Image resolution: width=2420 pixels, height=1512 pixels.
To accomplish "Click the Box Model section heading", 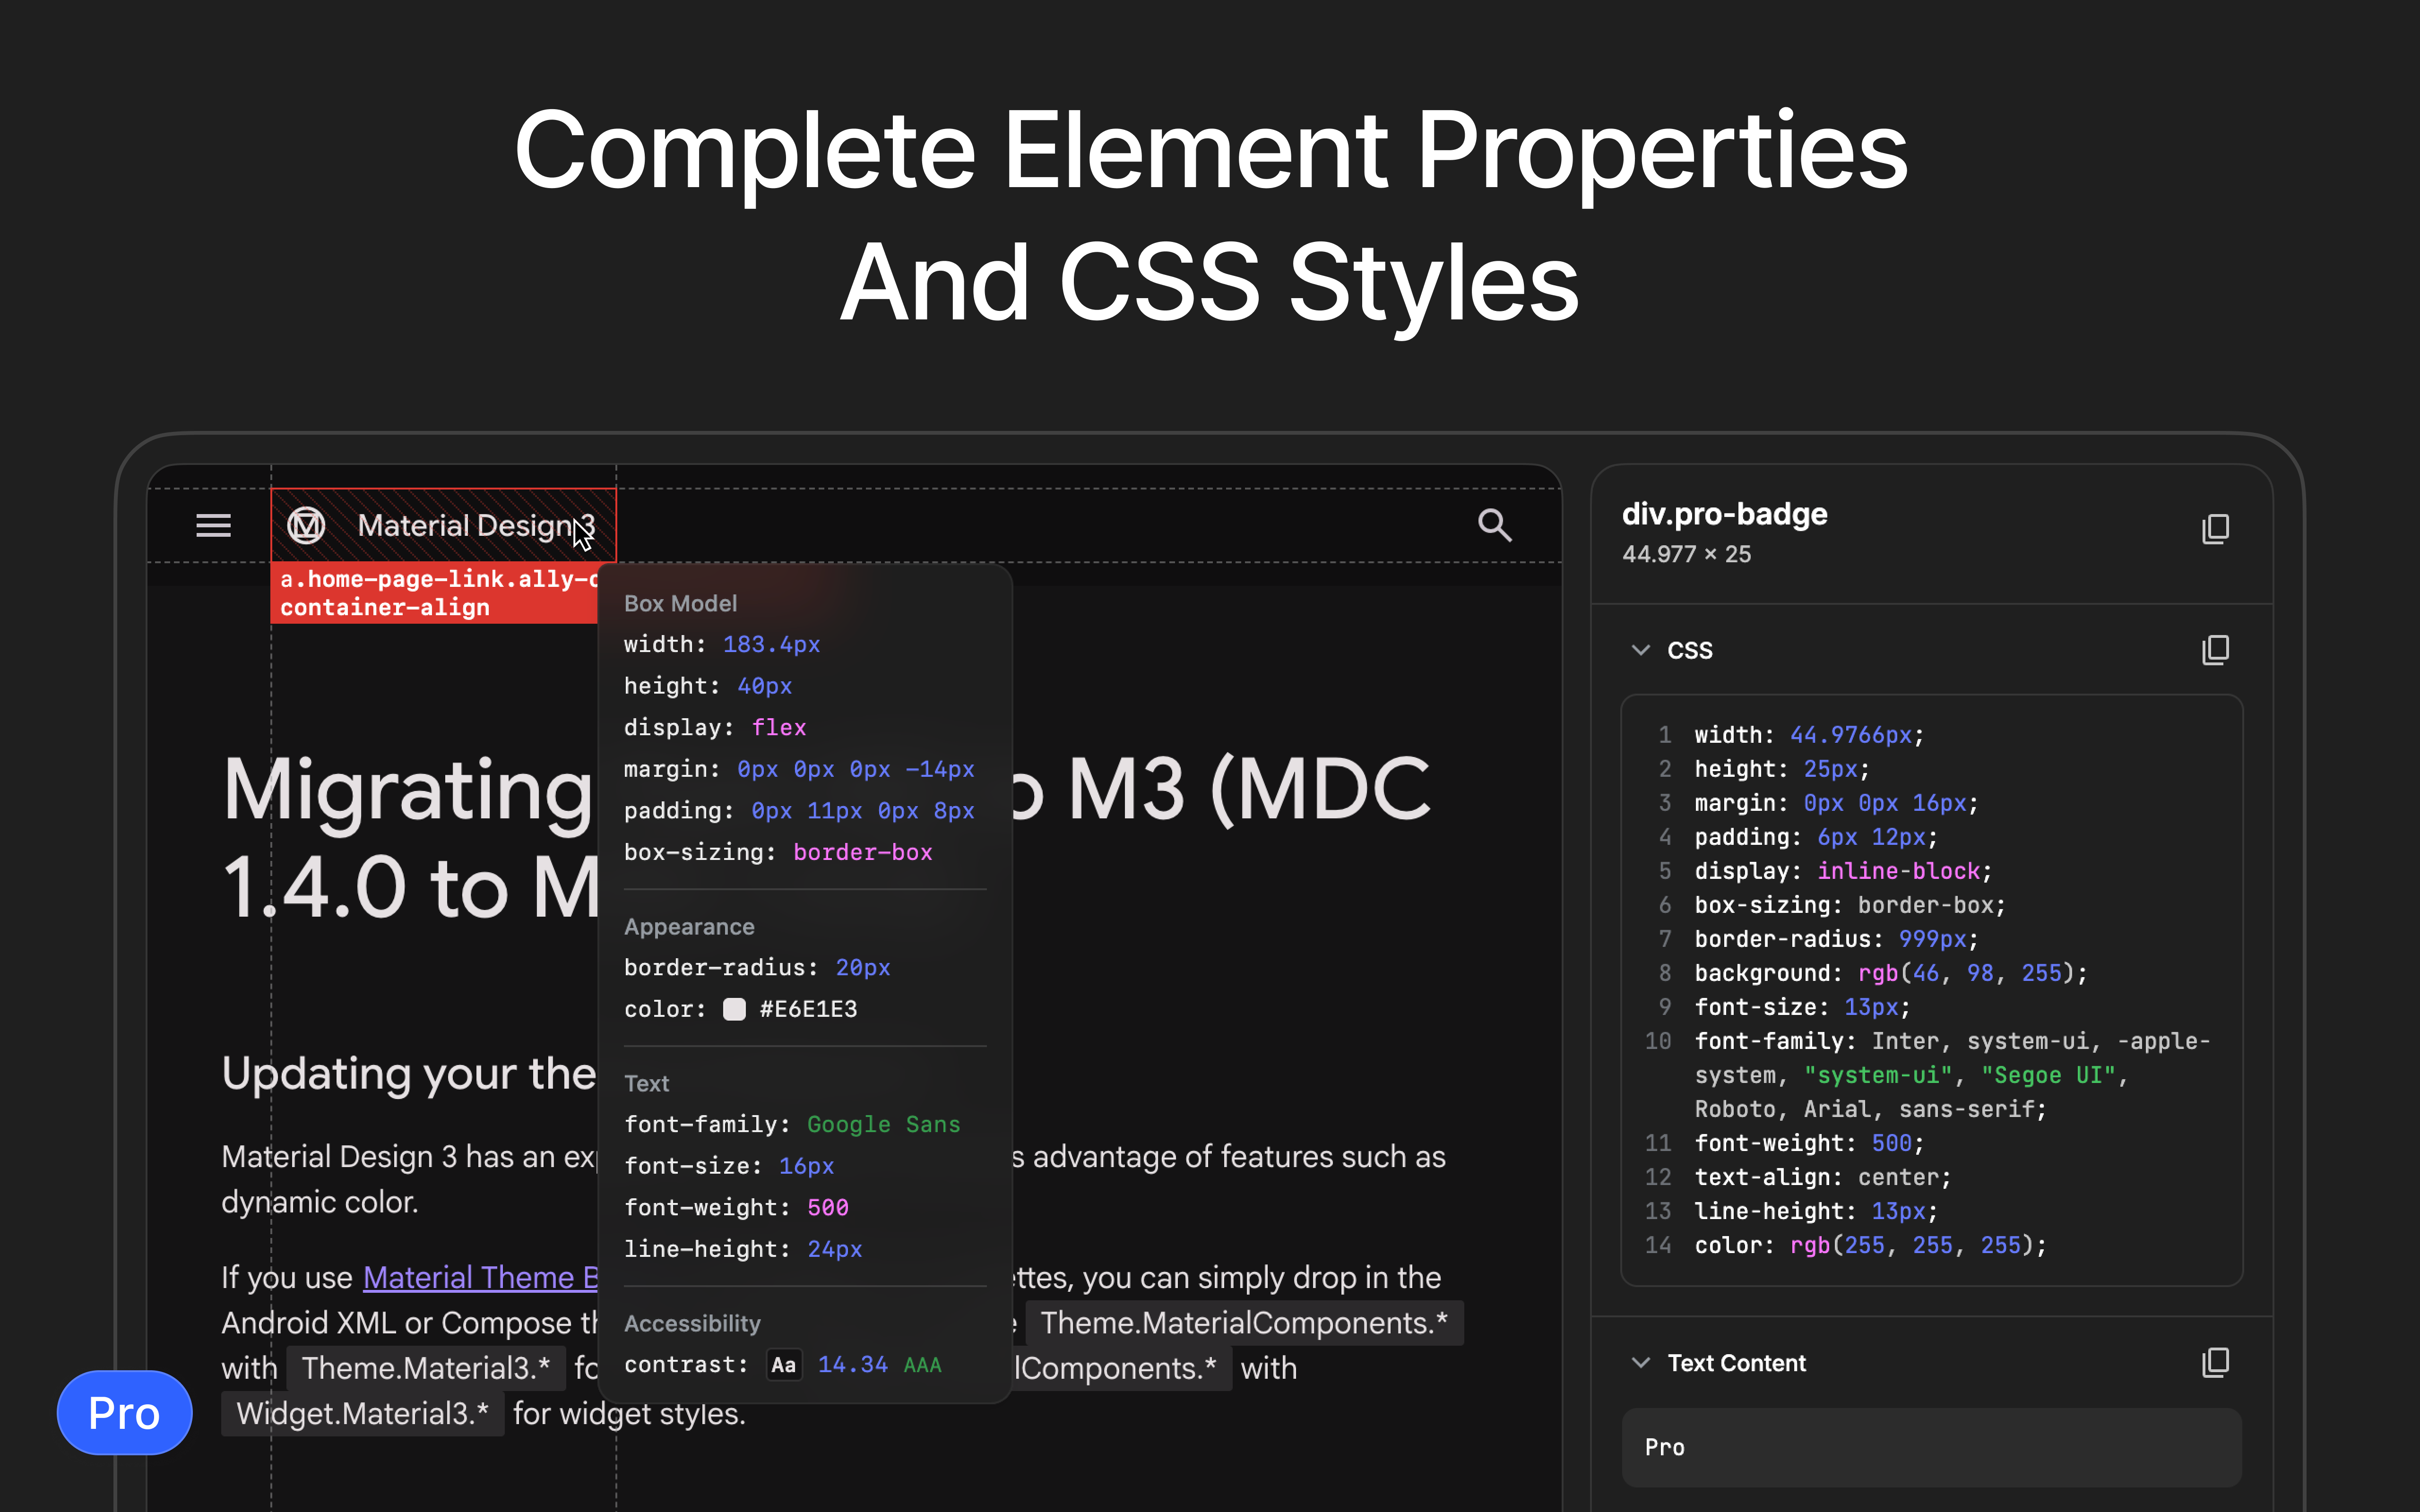I will [680, 603].
